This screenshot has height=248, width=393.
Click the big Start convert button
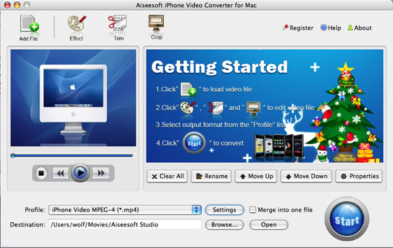(347, 219)
